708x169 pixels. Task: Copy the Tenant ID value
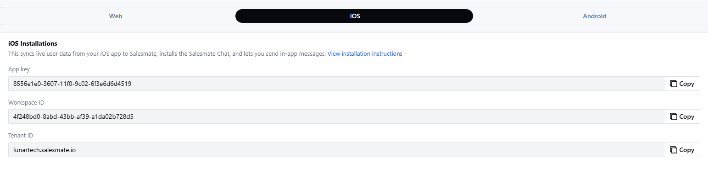coord(682,150)
